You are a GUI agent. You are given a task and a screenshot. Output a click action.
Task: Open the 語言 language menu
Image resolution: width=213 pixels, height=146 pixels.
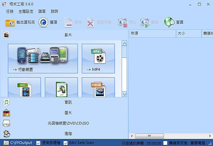(x=42, y=11)
